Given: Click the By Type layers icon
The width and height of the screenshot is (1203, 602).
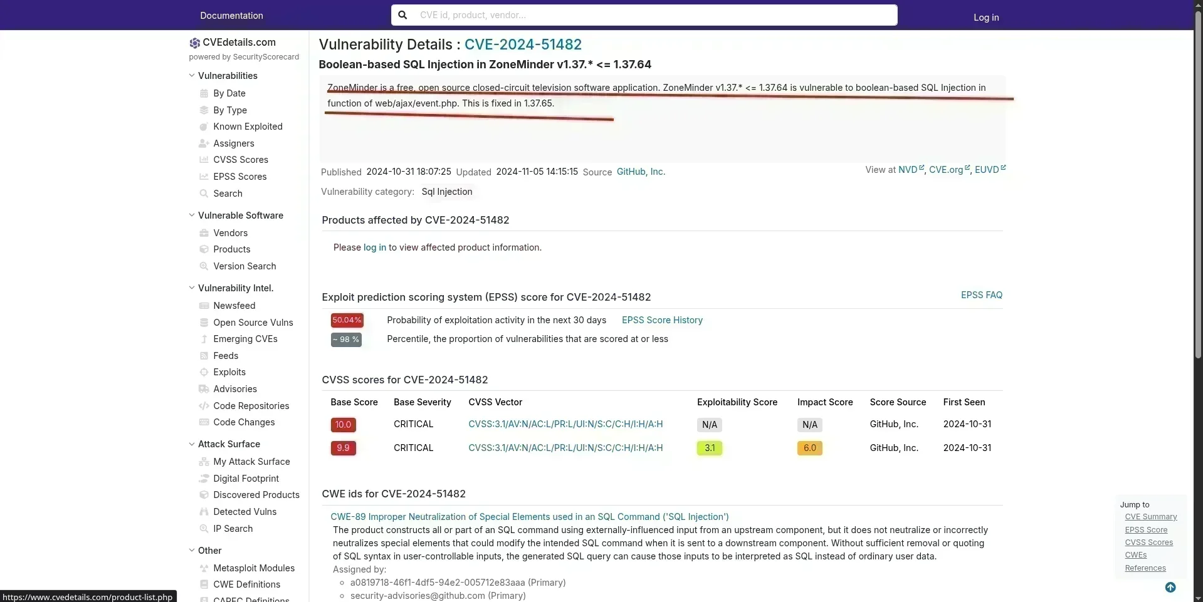Looking at the screenshot, I should click(x=204, y=110).
